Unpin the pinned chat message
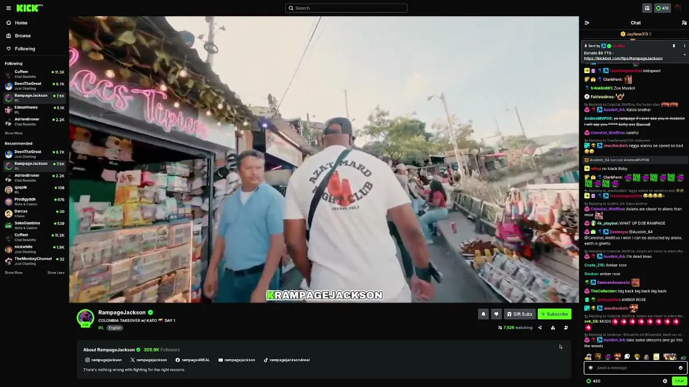Image resolution: width=689 pixels, height=387 pixels. point(673,46)
